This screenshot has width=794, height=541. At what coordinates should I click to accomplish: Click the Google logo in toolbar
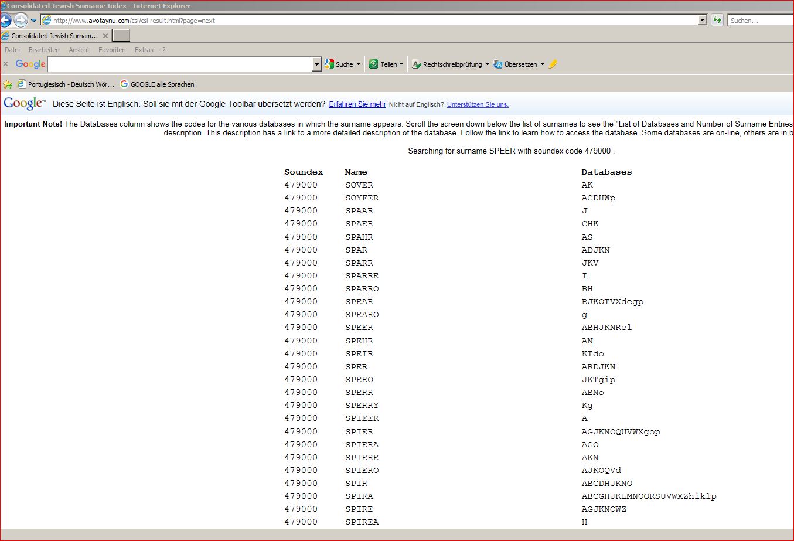click(30, 64)
